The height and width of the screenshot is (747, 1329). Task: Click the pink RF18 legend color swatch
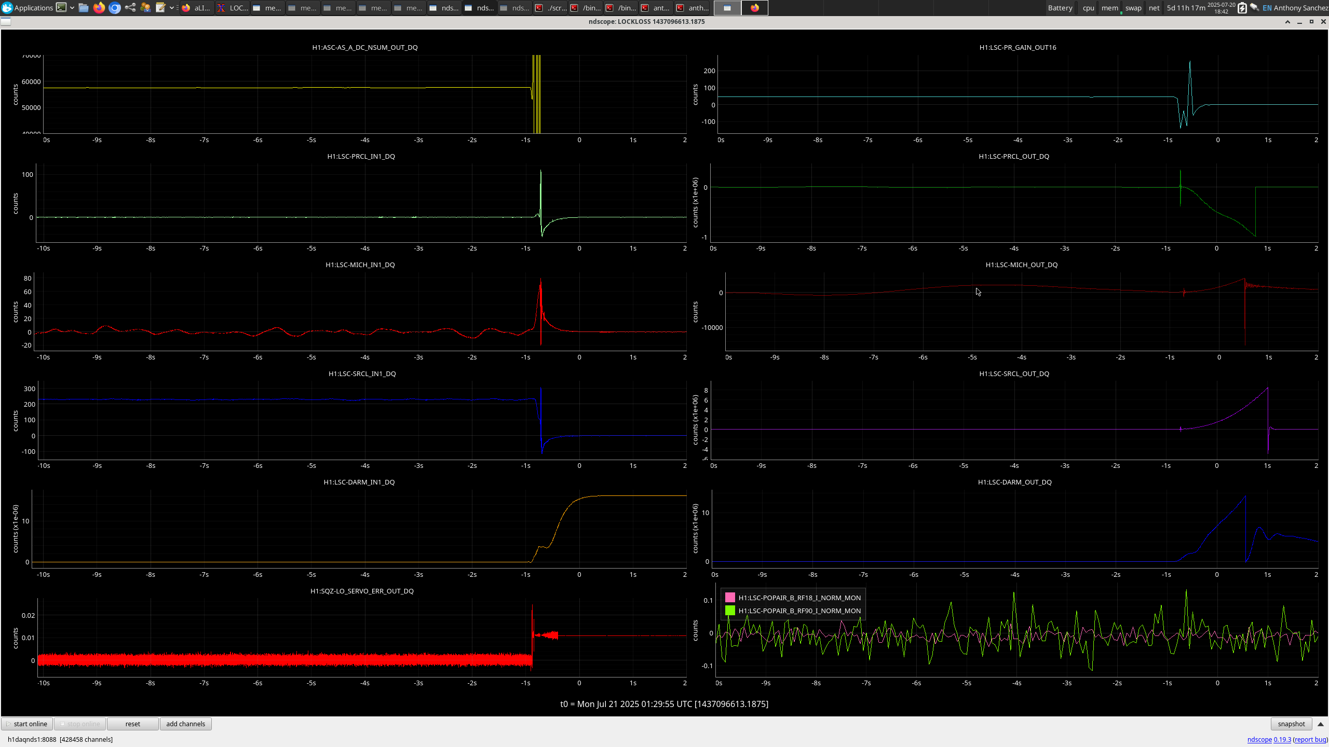pyautogui.click(x=730, y=598)
